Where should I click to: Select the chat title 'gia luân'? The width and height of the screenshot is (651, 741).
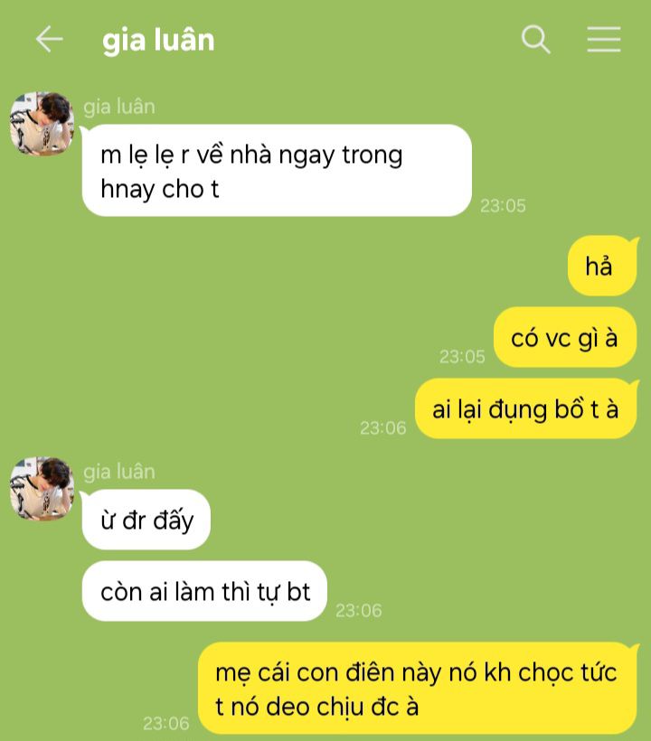point(158,40)
